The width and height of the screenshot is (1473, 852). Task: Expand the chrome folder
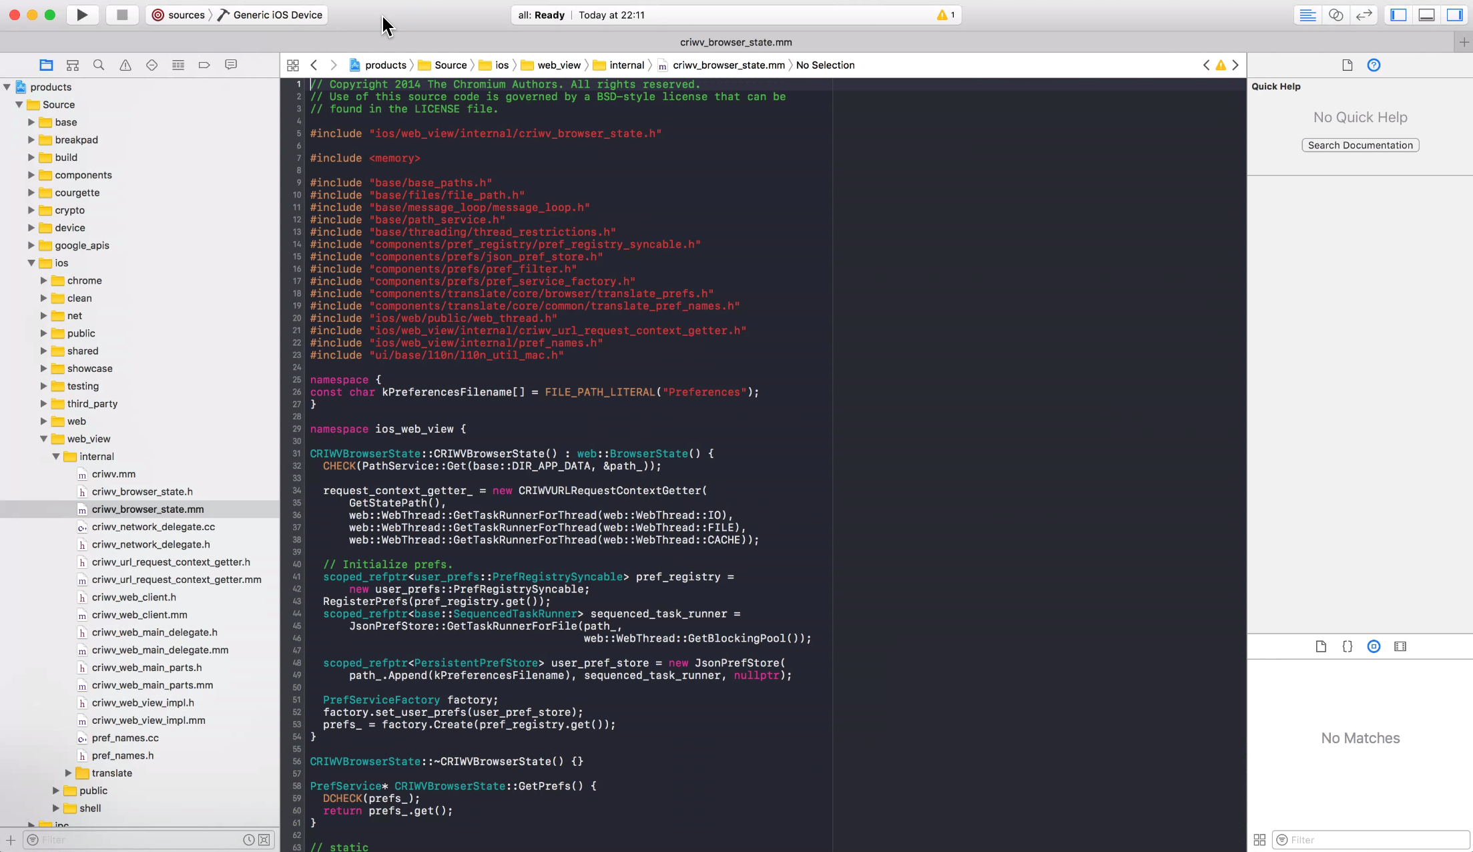point(44,280)
